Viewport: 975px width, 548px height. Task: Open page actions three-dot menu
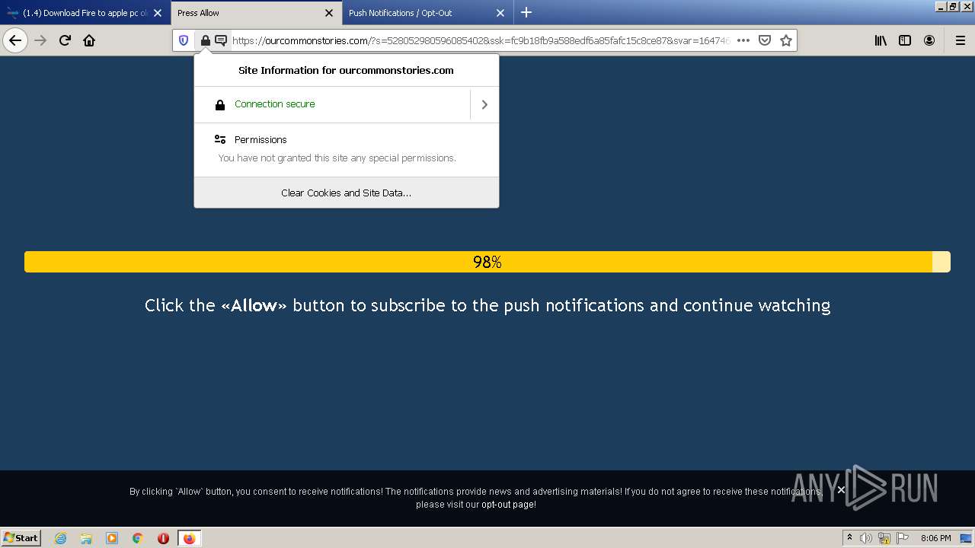(743, 40)
